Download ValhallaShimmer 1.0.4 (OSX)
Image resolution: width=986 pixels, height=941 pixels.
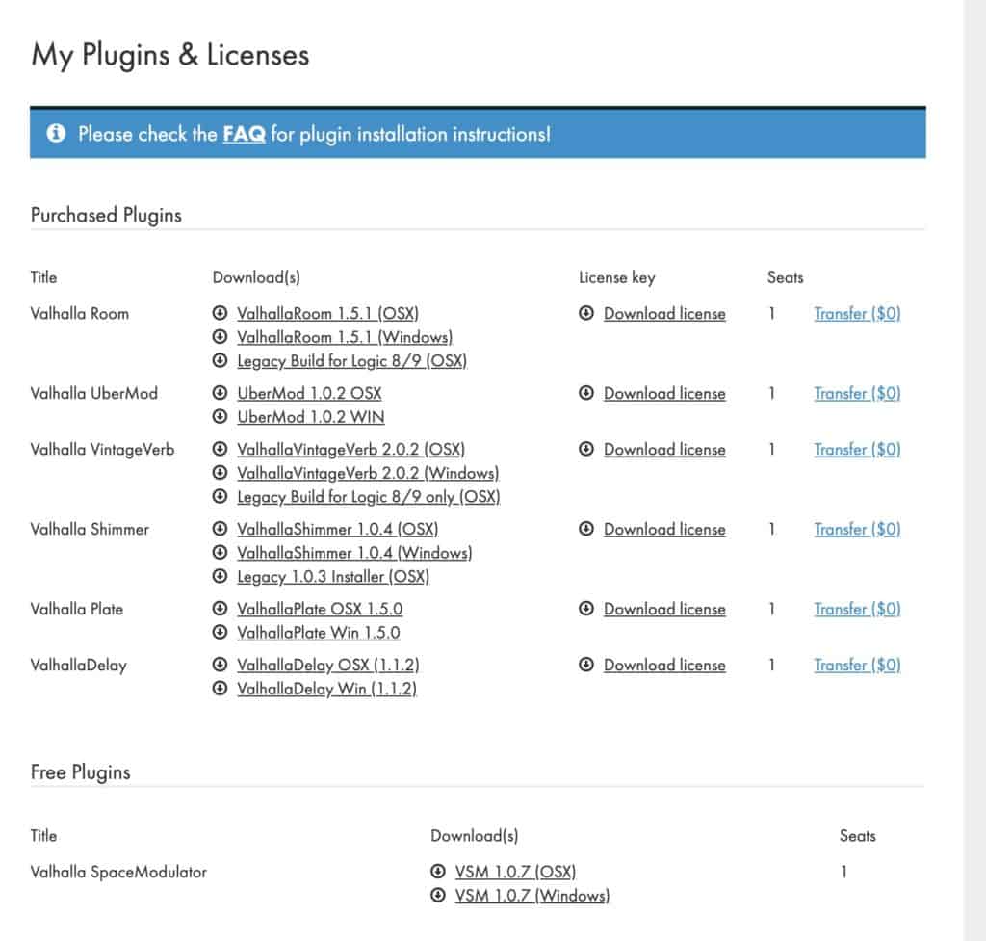pyautogui.click(x=338, y=529)
